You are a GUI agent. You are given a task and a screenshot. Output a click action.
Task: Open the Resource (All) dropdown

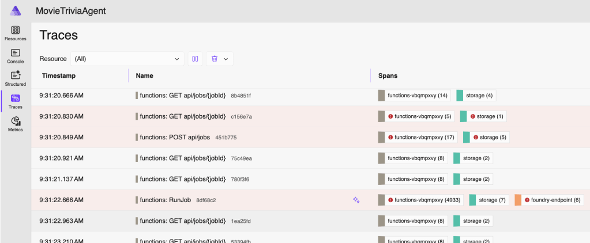127,59
